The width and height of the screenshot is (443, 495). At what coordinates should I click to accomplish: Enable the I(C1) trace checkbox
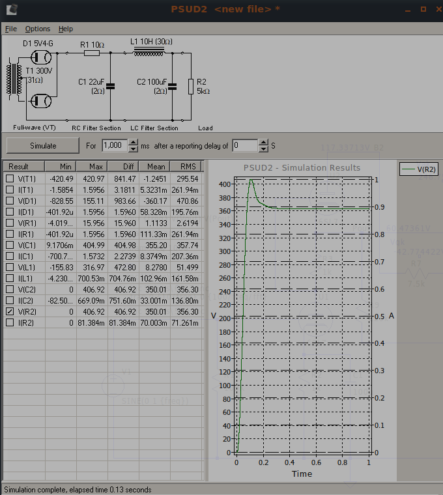[x=10, y=256]
